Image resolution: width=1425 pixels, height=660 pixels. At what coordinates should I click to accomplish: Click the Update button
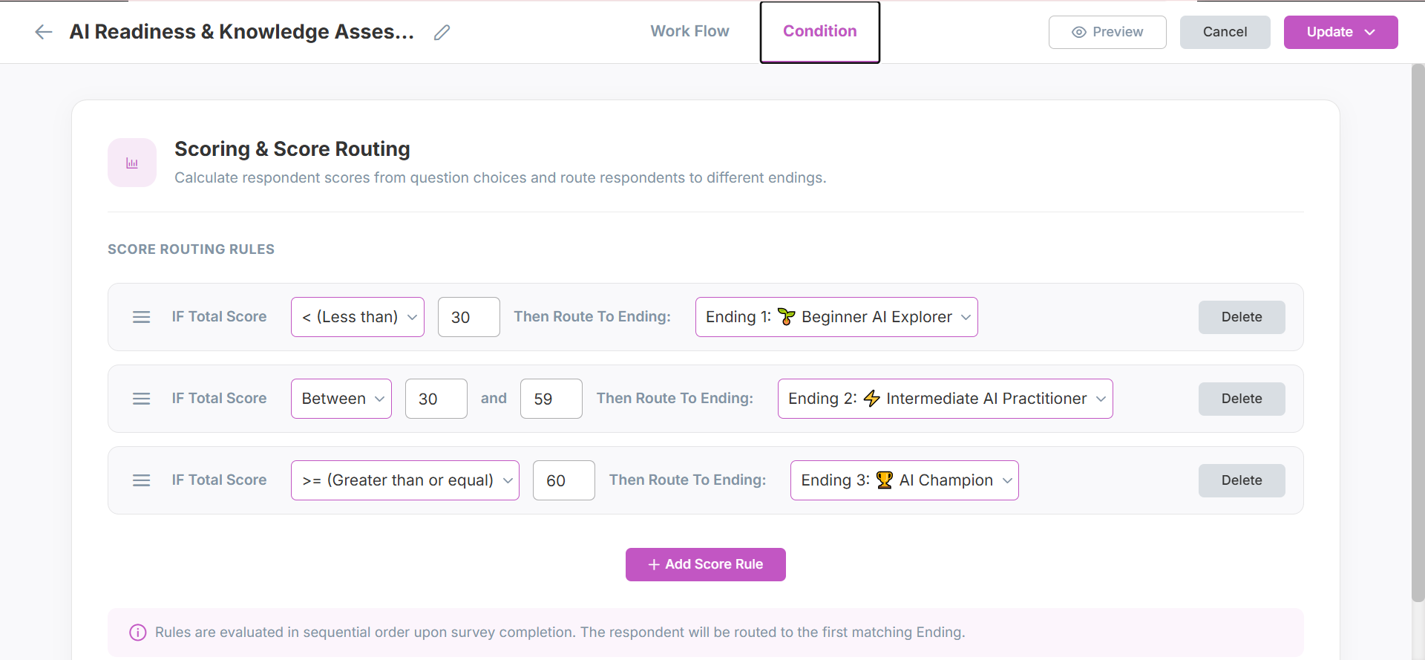pyautogui.click(x=1341, y=32)
